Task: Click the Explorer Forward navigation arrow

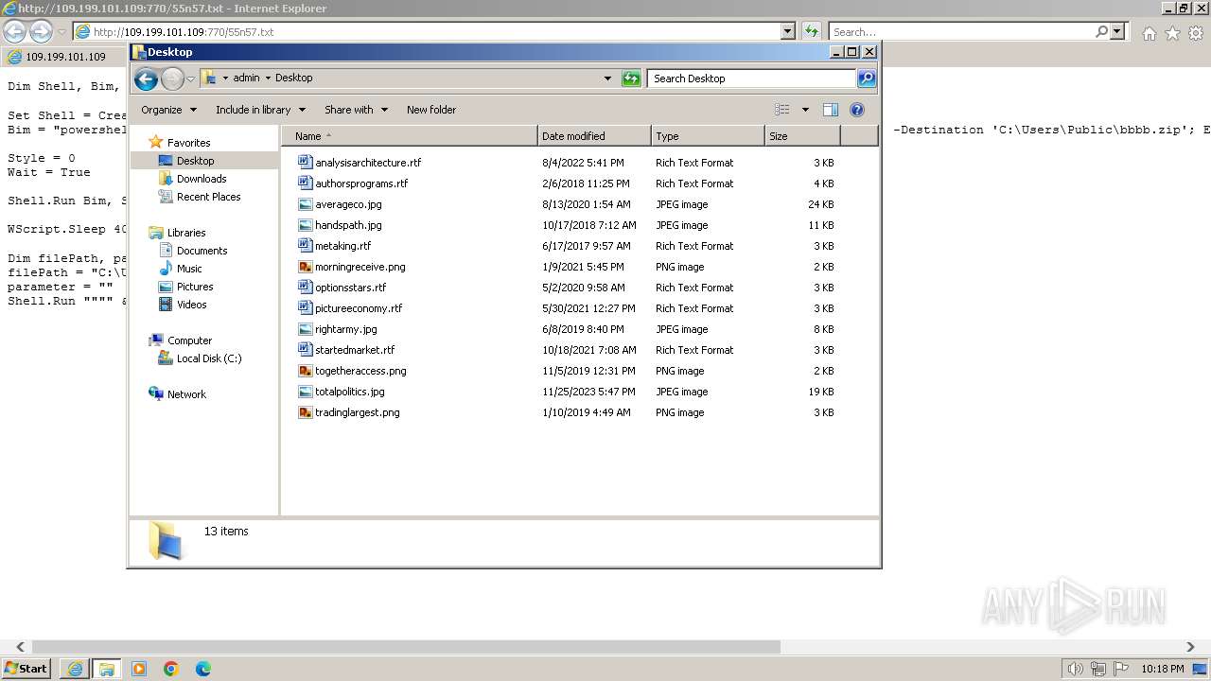Action: (172, 79)
